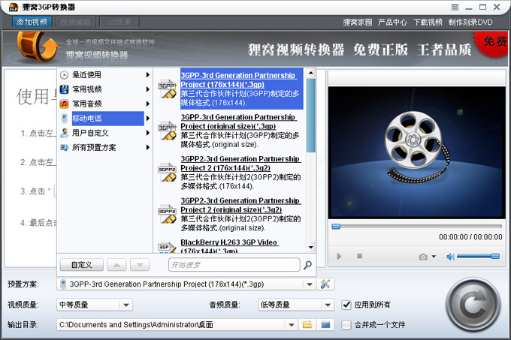This screenshot has width=511, height=340.
Task: Click the phone icon beside 移动电话
Action: pyautogui.click(x=65, y=119)
